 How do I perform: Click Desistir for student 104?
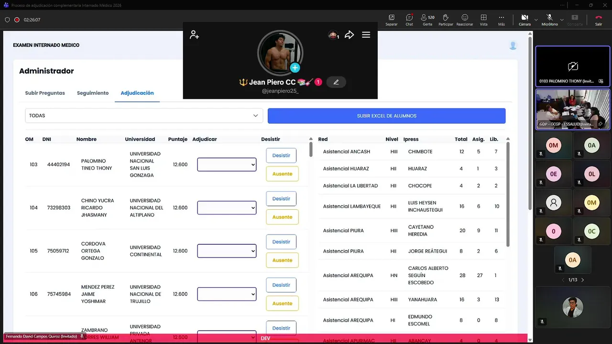tap(281, 199)
